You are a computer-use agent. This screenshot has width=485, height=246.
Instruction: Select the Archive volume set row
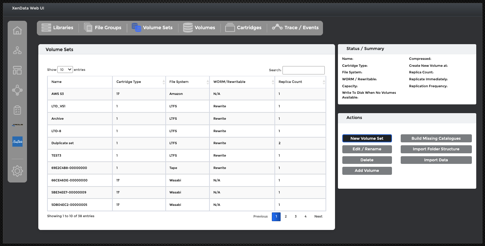pyautogui.click(x=186, y=119)
